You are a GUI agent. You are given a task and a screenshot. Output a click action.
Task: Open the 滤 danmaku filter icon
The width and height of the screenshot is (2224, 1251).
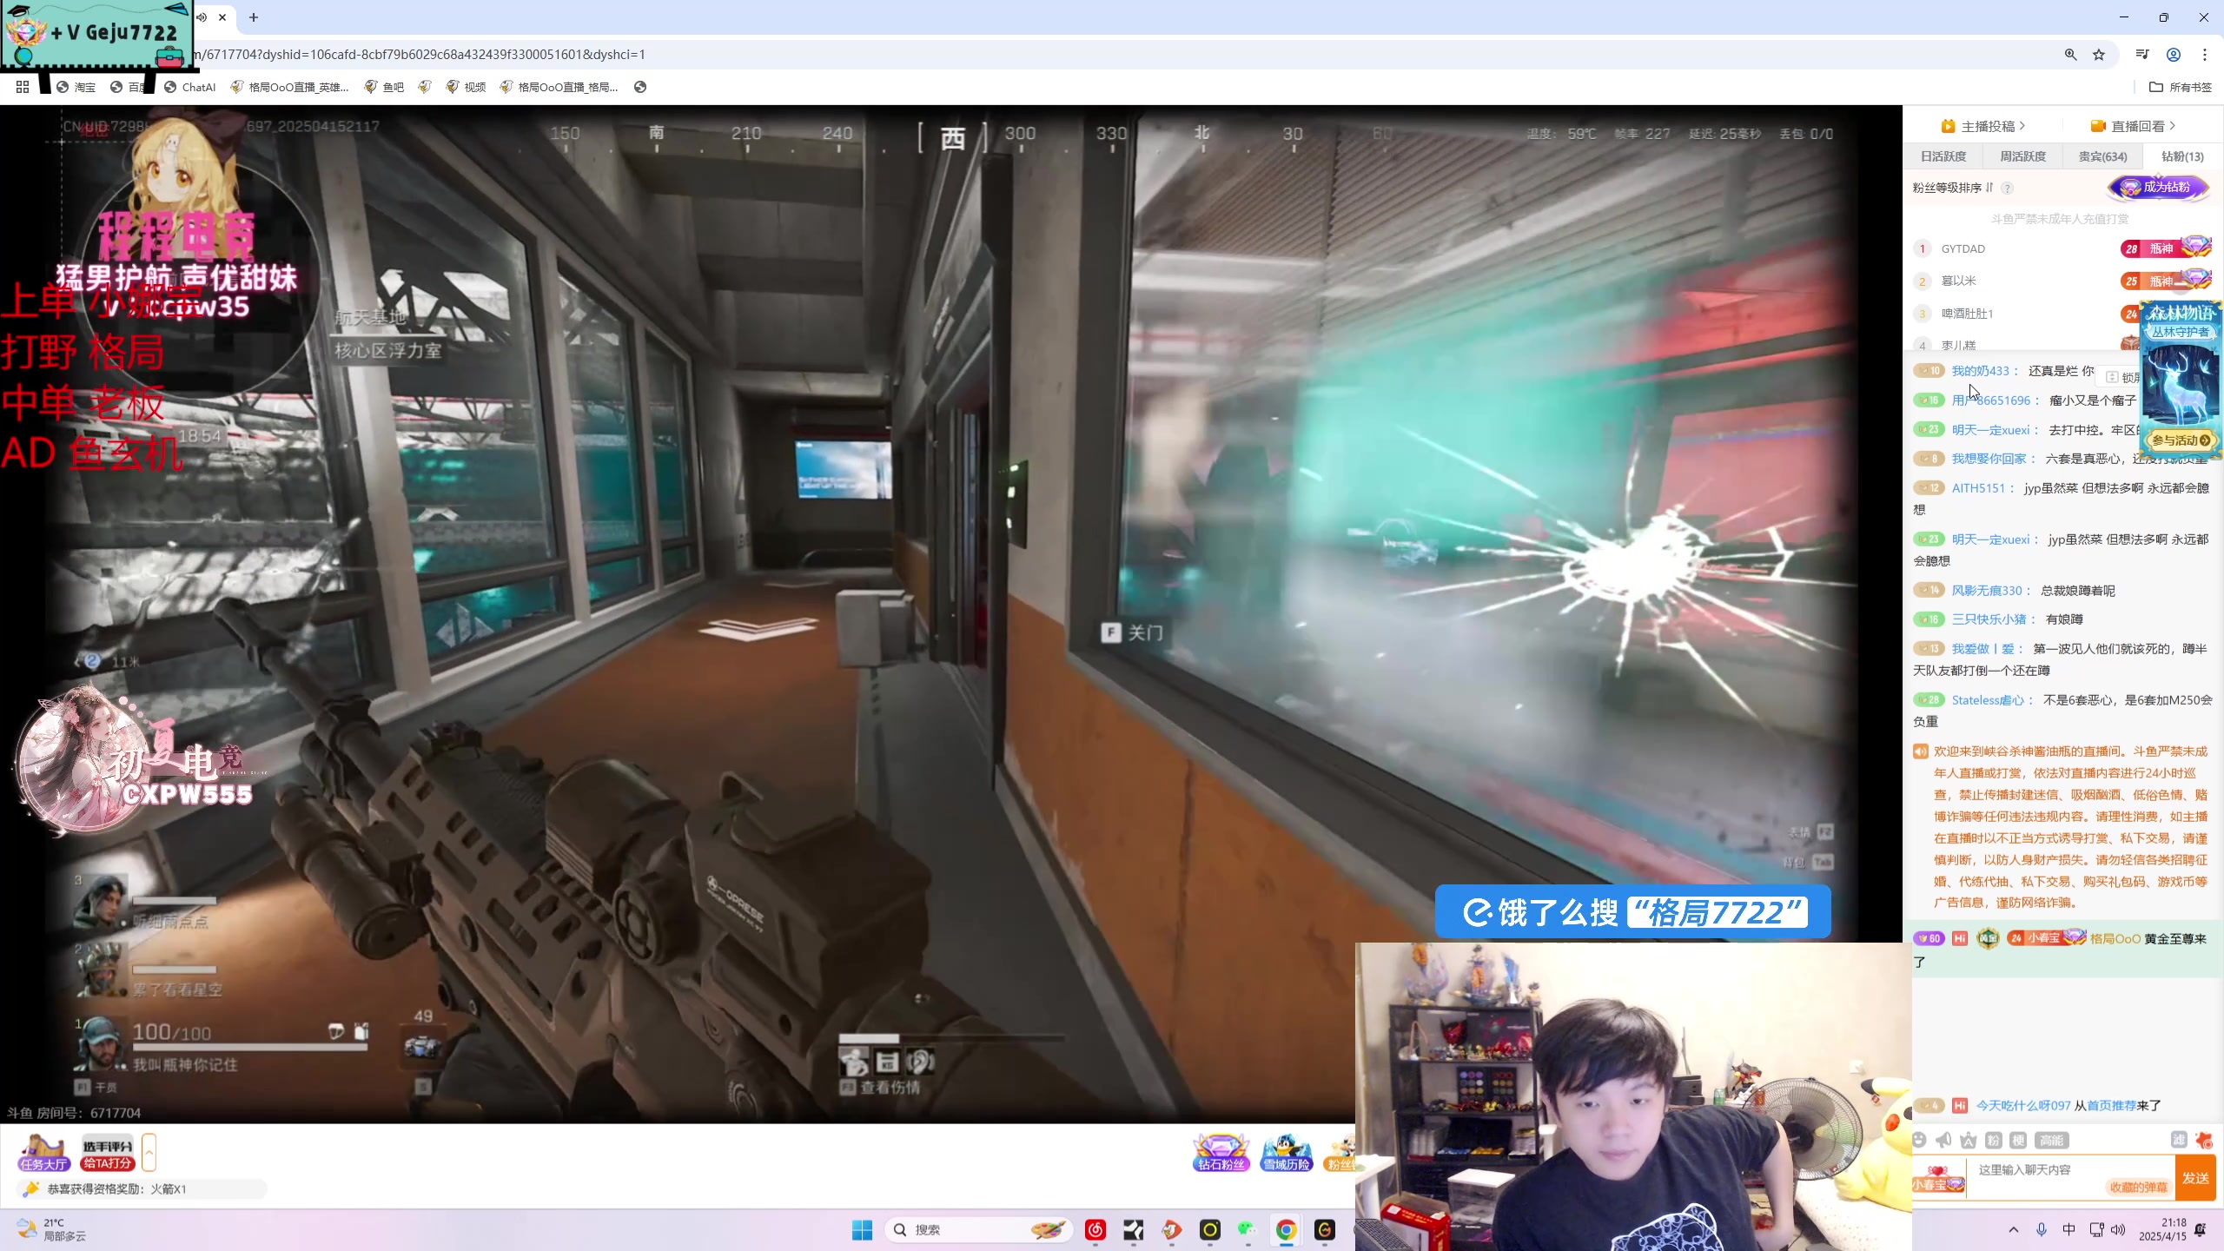[x=2179, y=1139]
